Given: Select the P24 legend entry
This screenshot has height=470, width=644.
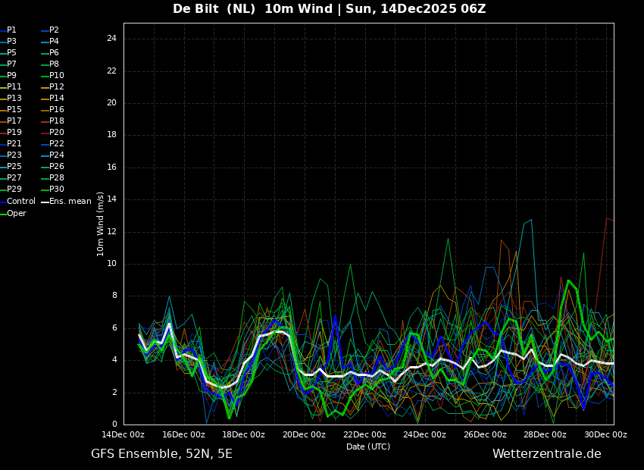Looking at the screenshot, I should point(57,155).
